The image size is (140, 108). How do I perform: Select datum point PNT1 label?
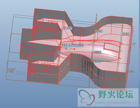[97, 52]
